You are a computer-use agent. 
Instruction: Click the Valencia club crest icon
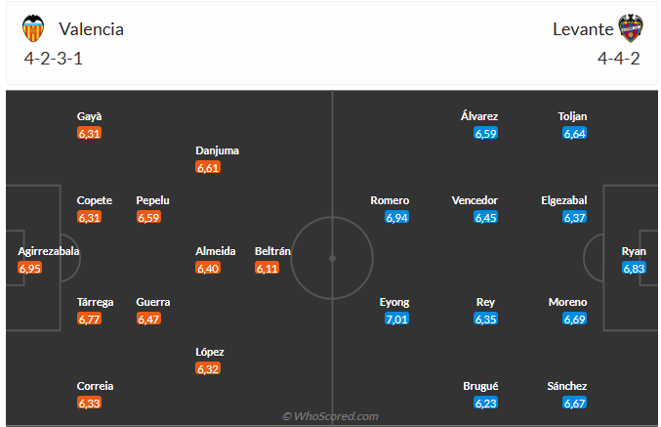(x=34, y=28)
